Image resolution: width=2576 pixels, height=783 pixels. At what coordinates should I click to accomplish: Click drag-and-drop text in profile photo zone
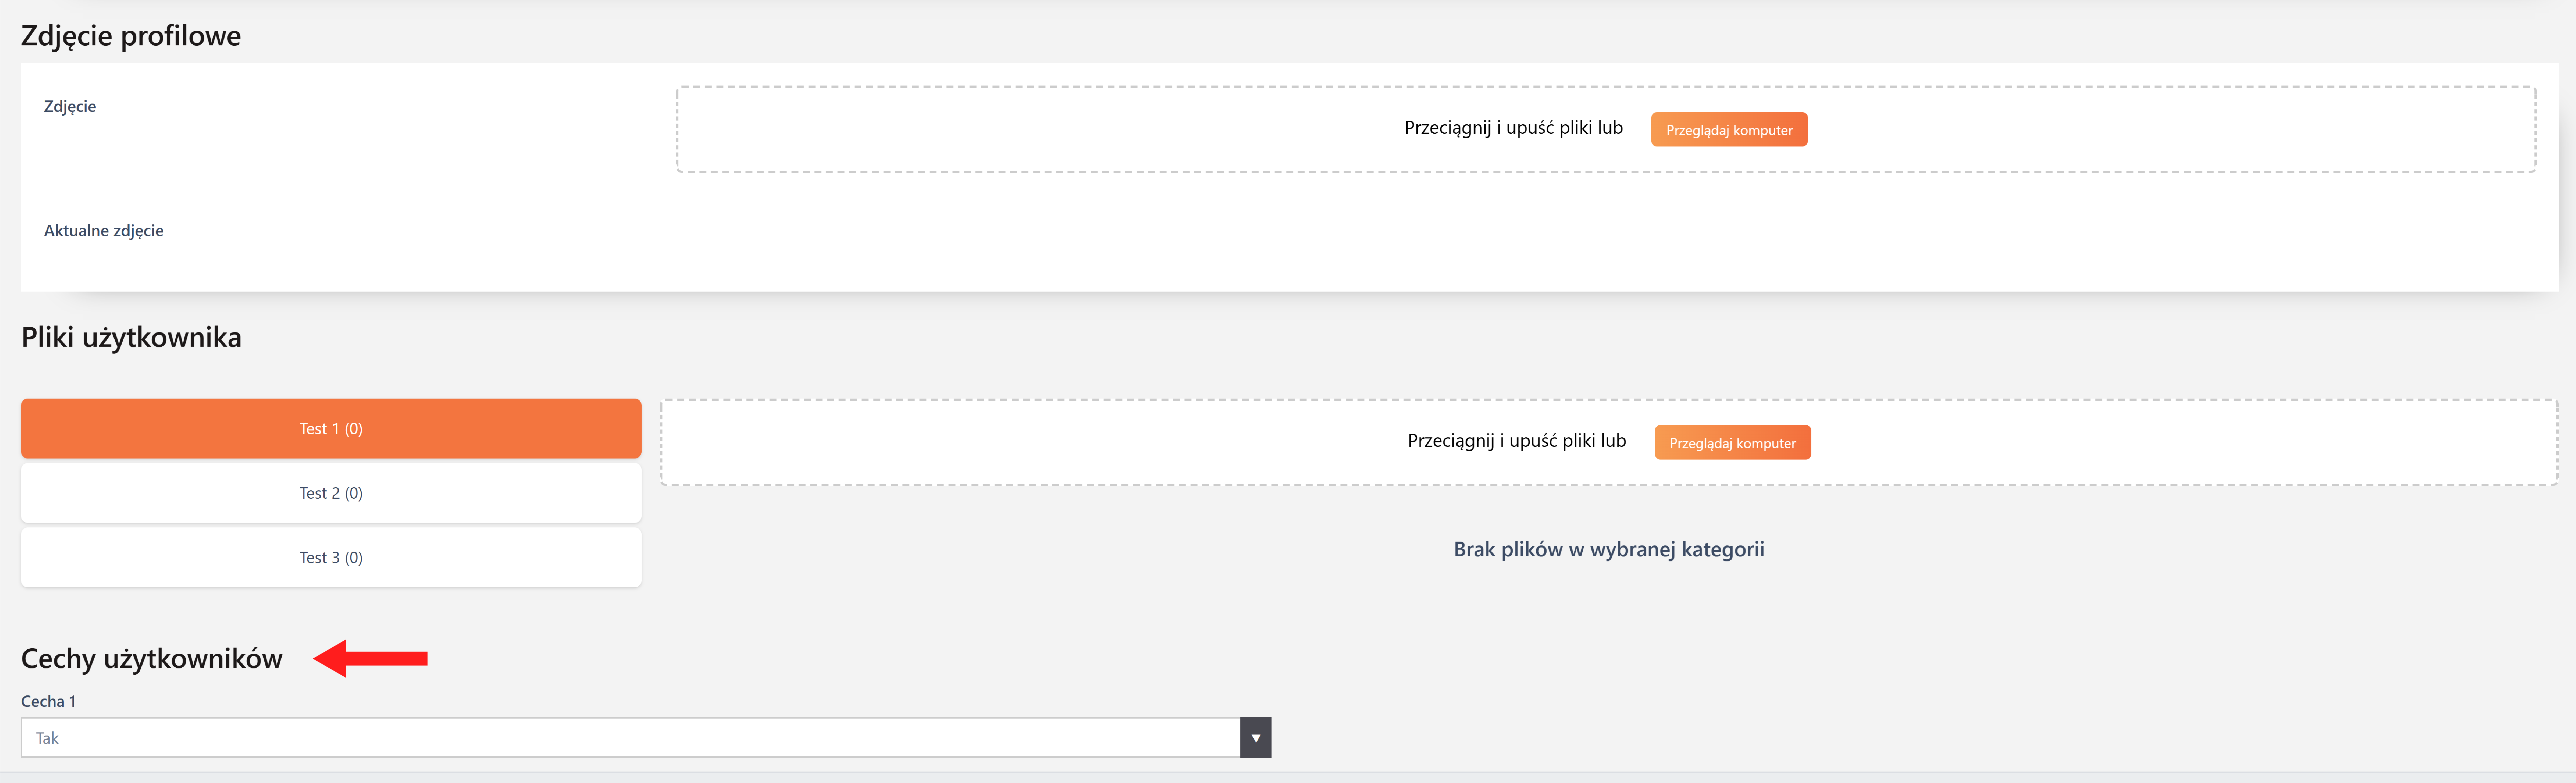[1513, 128]
